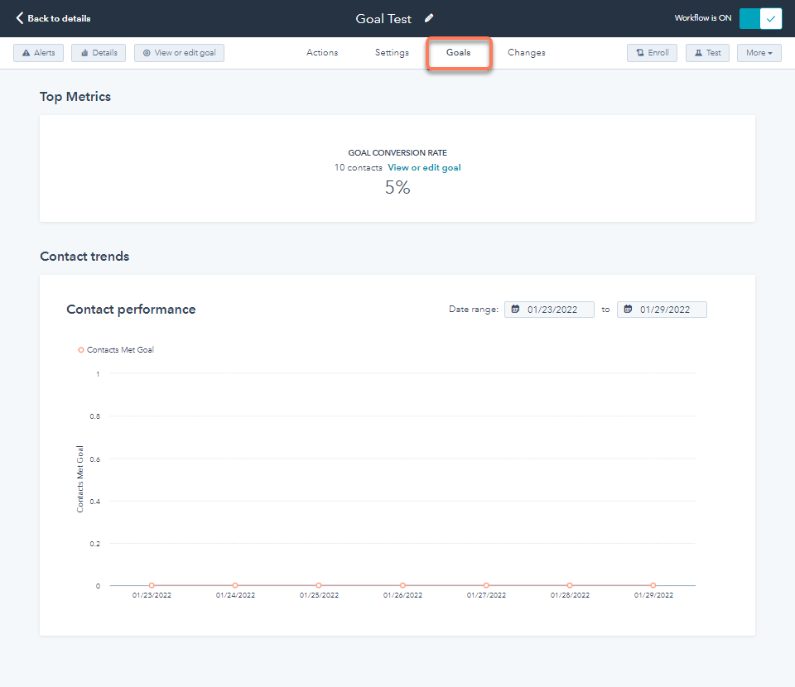Open the start date calendar icon
Image resolution: width=795 pixels, height=687 pixels.
(x=517, y=309)
